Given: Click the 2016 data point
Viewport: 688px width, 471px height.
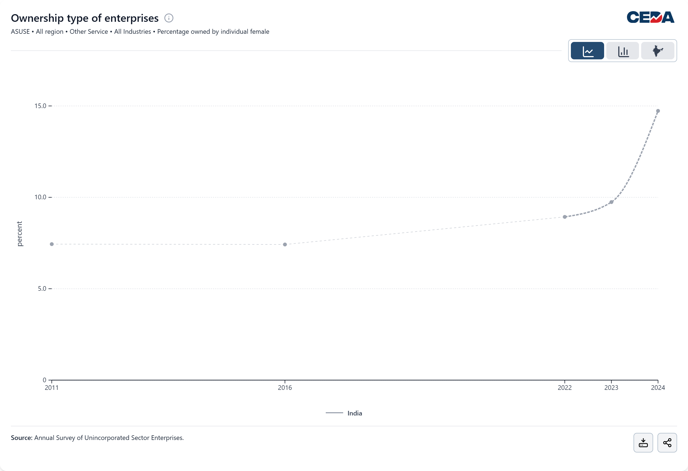Looking at the screenshot, I should [x=285, y=244].
